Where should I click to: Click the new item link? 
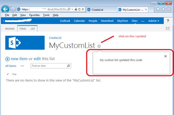coord(19,59)
